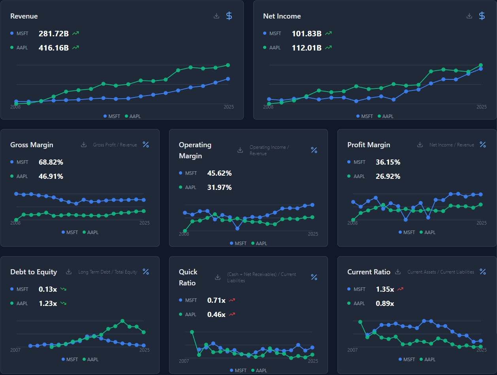The height and width of the screenshot is (375, 497).
Task: Toggle AAPL series in Net Income legend
Action: coord(386,116)
